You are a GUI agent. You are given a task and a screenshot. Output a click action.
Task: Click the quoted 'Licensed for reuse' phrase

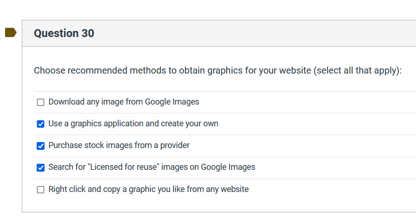[x=124, y=167]
